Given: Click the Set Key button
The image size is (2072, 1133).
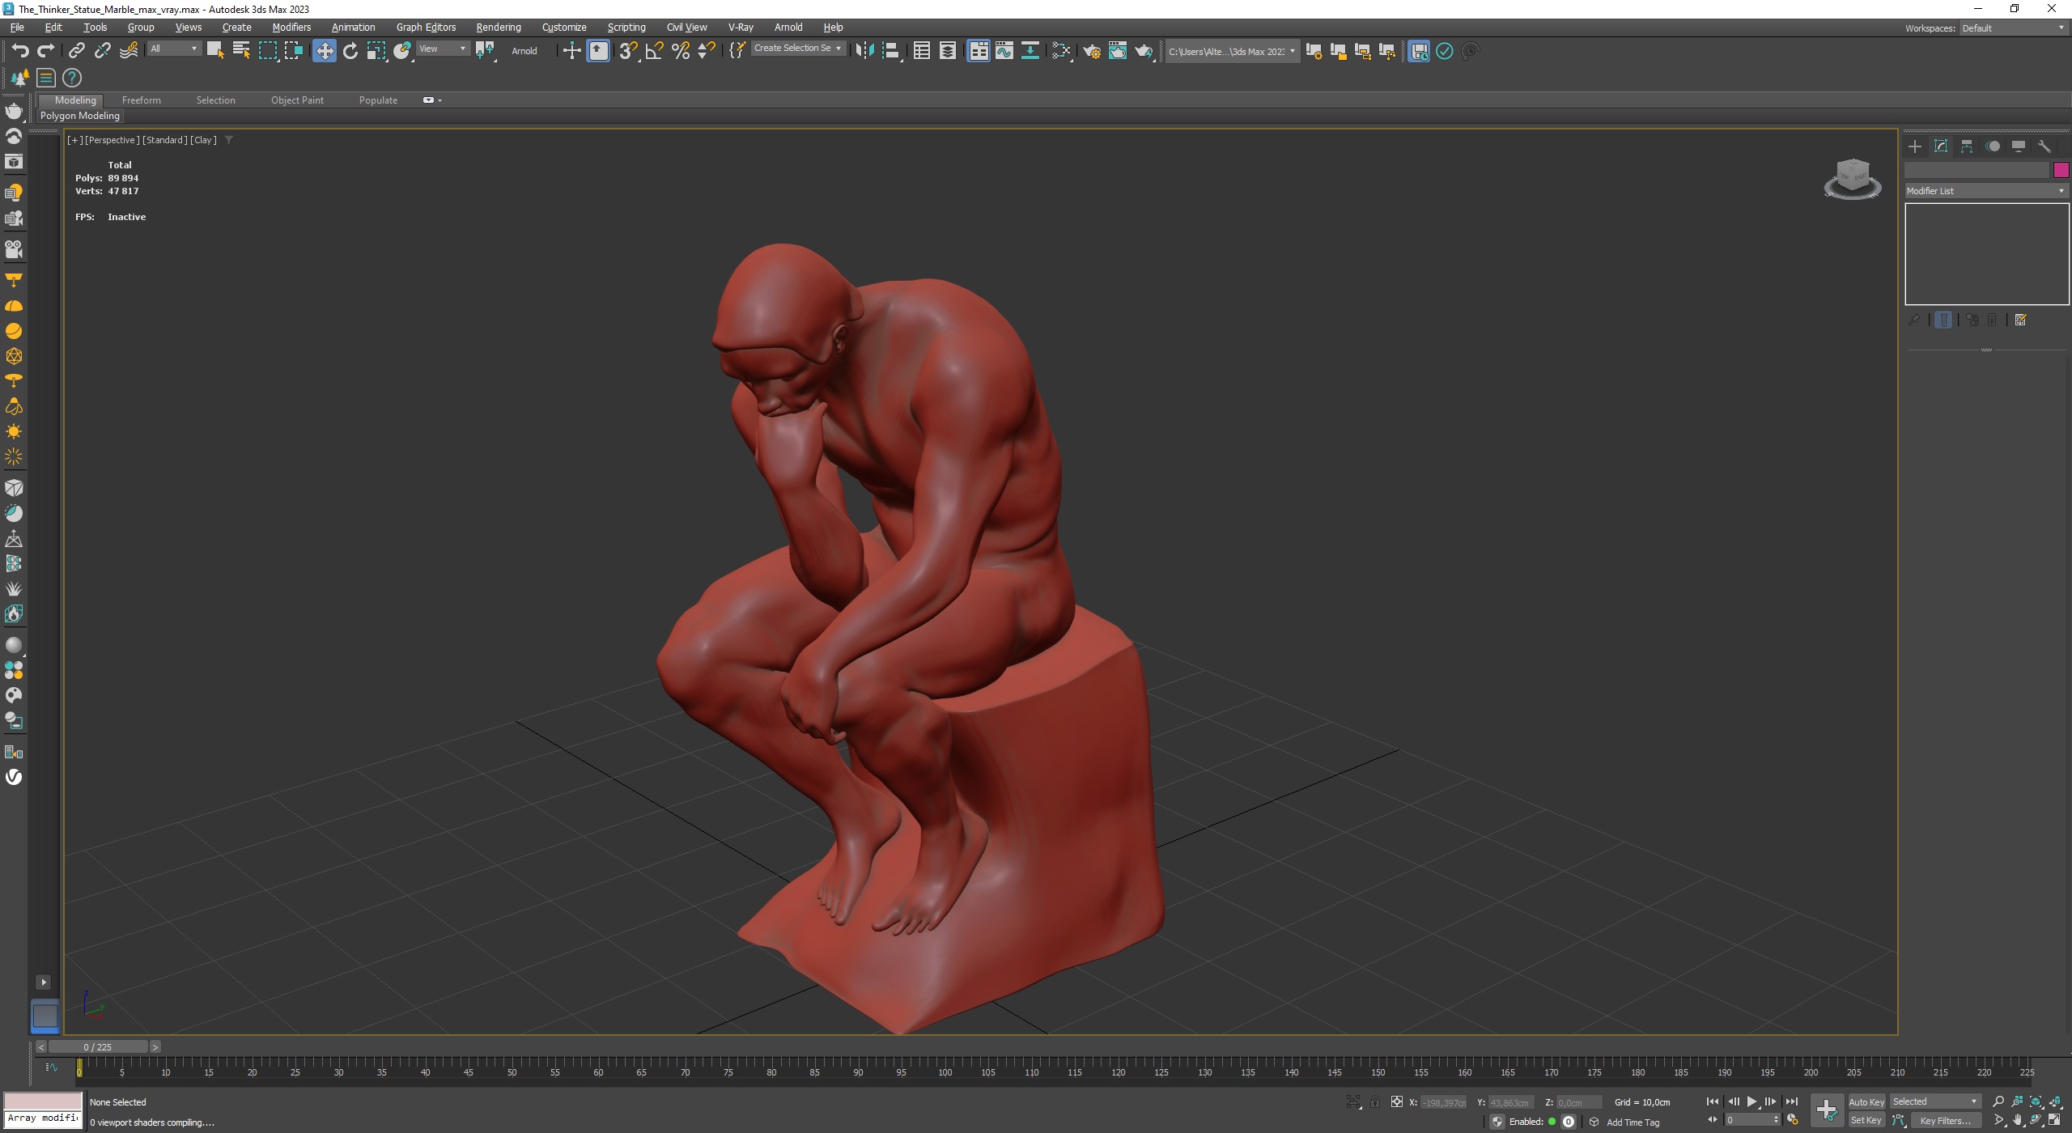Looking at the screenshot, I should coord(1866,1121).
